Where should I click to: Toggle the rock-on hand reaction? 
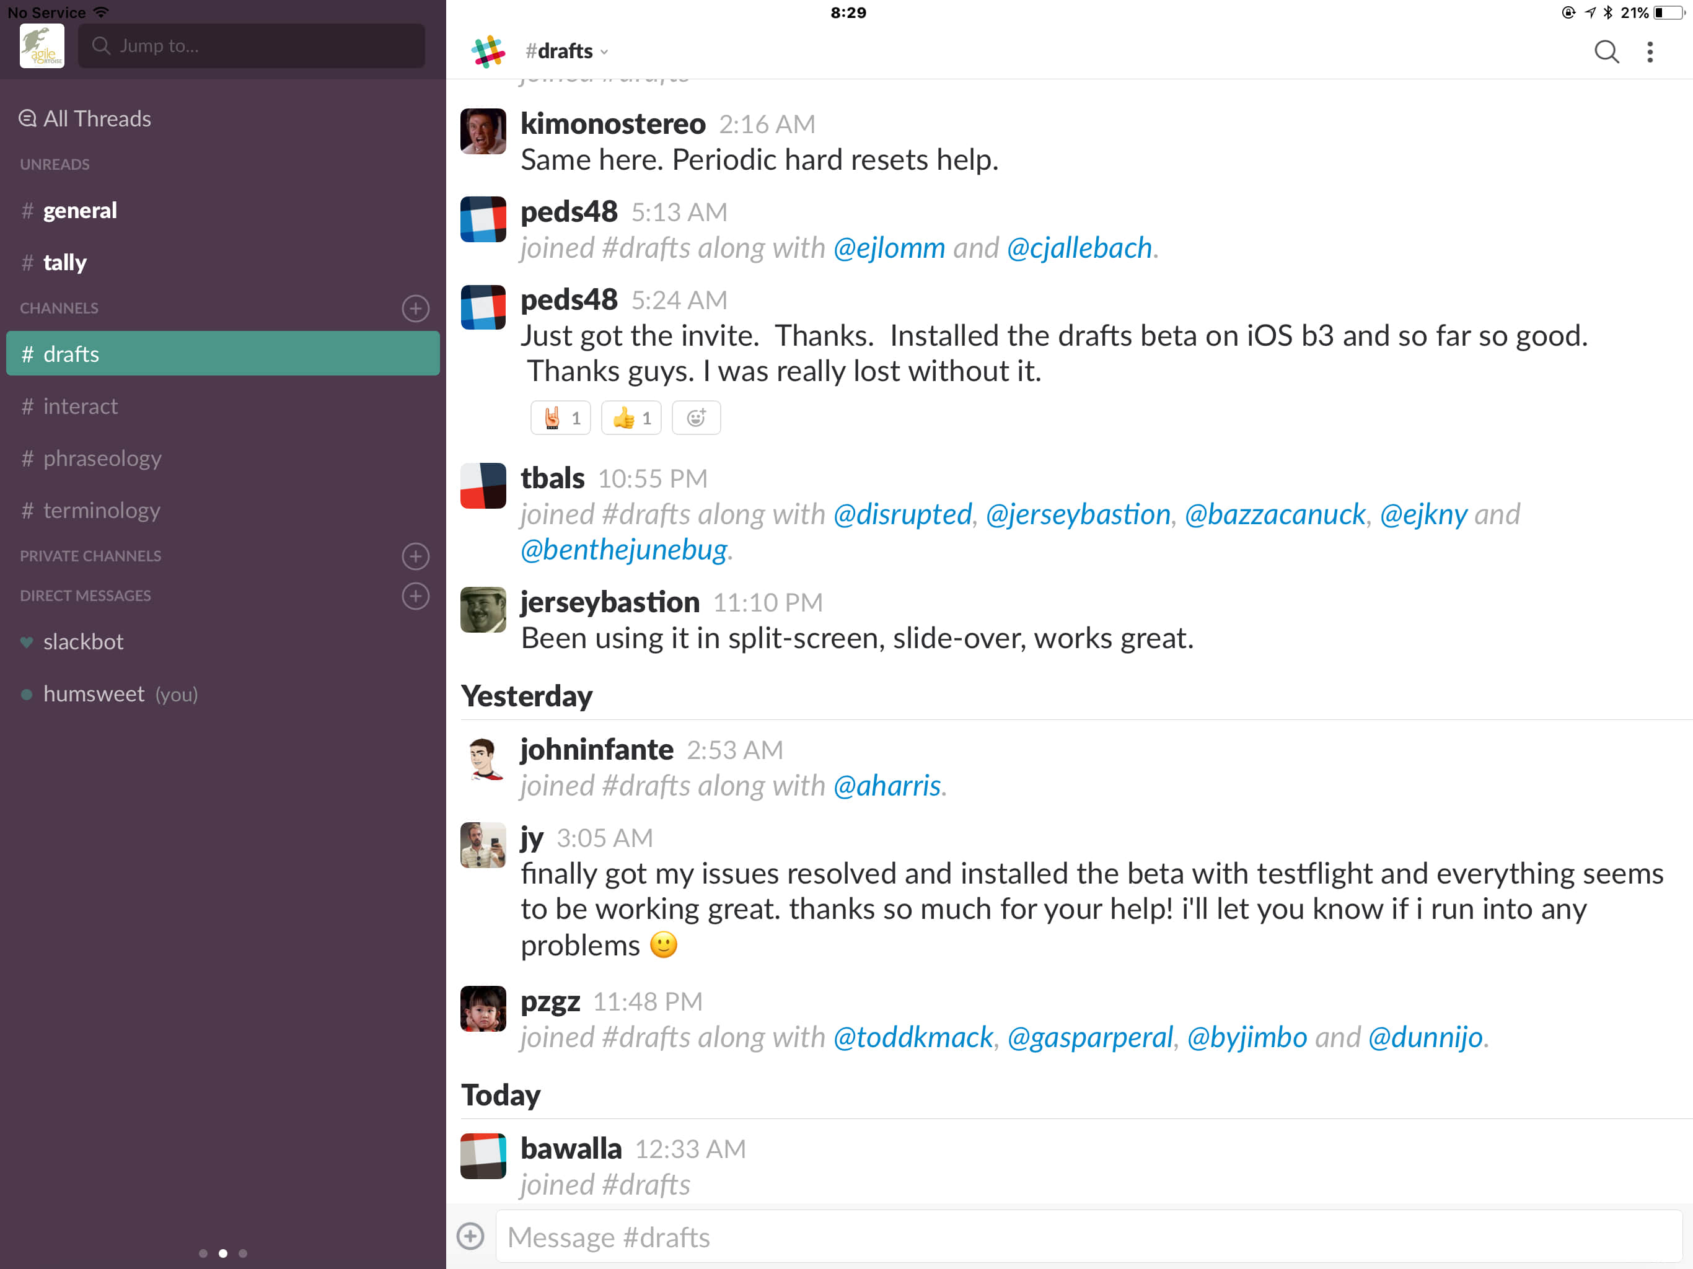pyautogui.click(x=560, y=418)
